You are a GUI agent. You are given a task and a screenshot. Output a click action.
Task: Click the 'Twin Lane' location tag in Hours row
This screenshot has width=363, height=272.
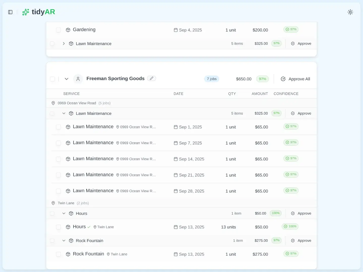tap(104, 227)
